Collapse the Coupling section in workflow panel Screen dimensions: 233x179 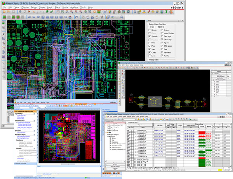35,149
